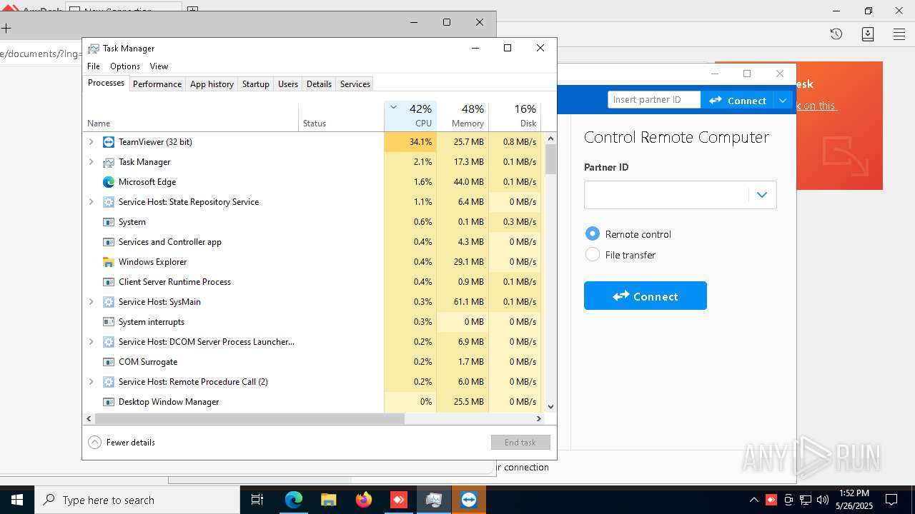Select the File transfer radio button
Screen dimensions: 915x514
(593, 254)
